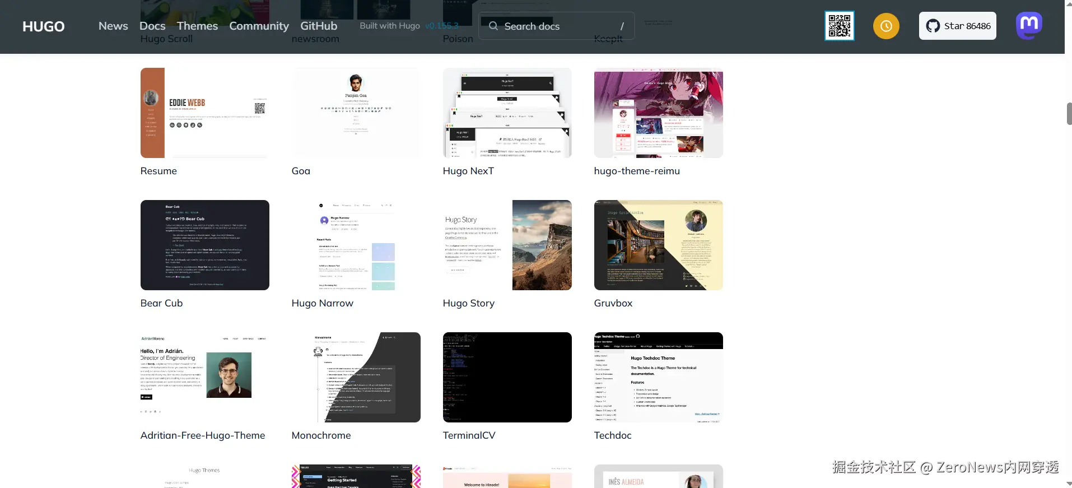Open the Adritian-Free-Hugo-Theme thumbnail
The width and height of the screenshot is (1072, 488).
[205, 378]
